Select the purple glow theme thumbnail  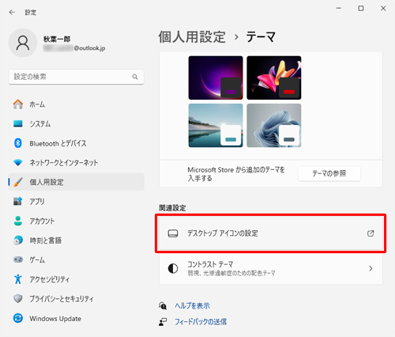click(216, 78)
